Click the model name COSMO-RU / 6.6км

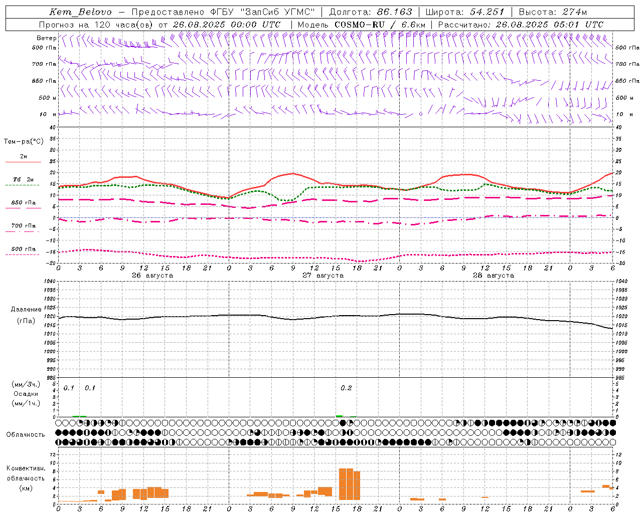(x=380, y=24)
